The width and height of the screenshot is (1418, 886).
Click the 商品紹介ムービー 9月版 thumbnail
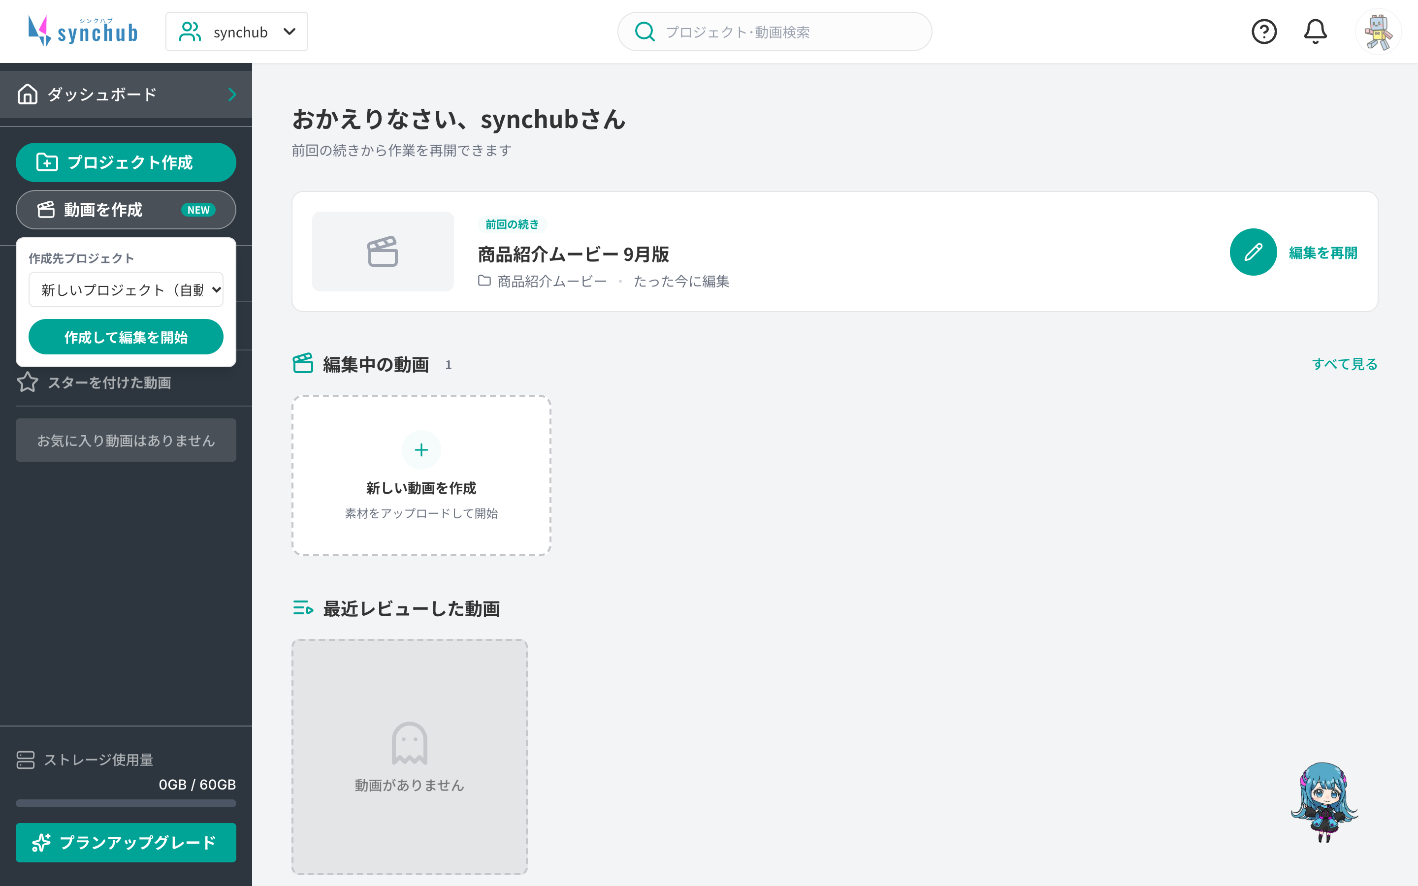point(383,252)
